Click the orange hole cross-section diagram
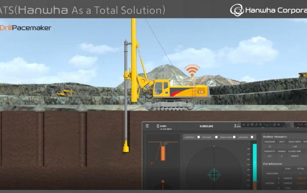 tap(163, 151)
